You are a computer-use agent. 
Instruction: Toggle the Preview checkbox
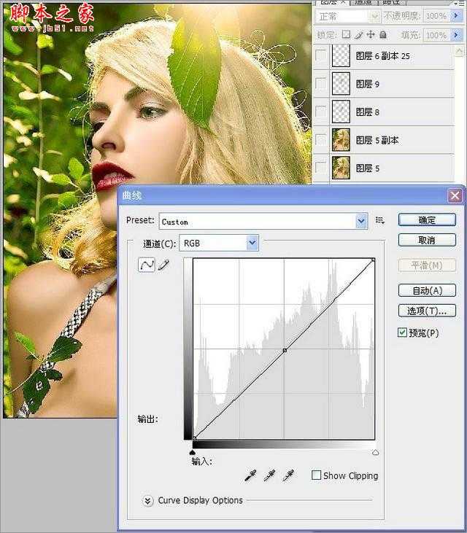(402, 332)
